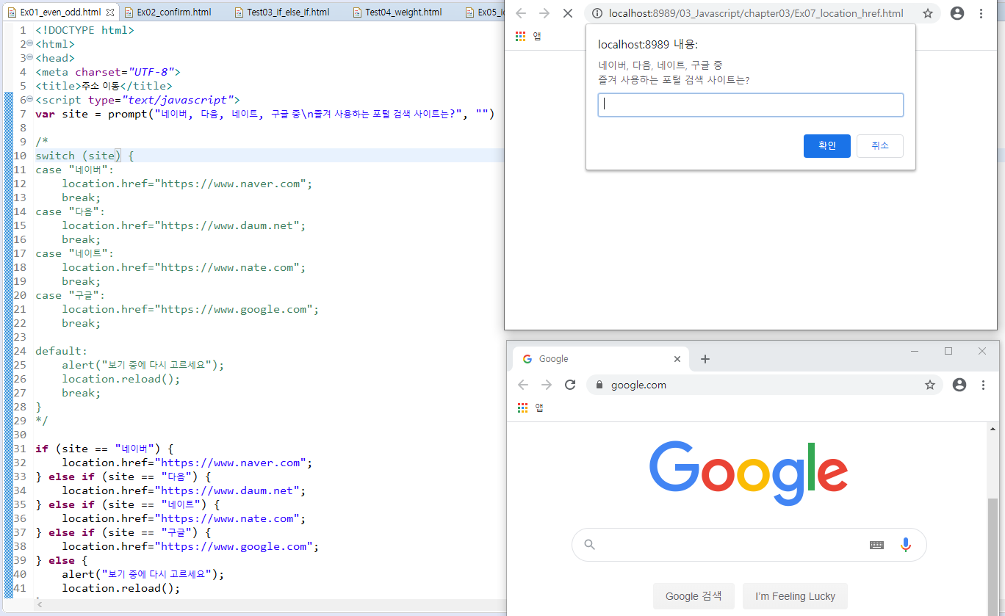The image size is (1005, 616).
Task: Cancel the prompt with the 취소 button
Action: point(880,146)
